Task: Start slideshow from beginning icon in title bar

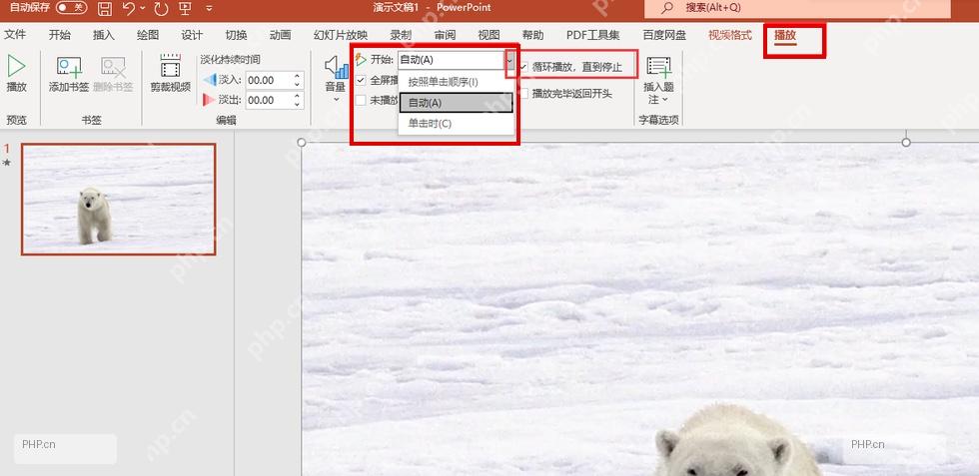Action: 185,8
